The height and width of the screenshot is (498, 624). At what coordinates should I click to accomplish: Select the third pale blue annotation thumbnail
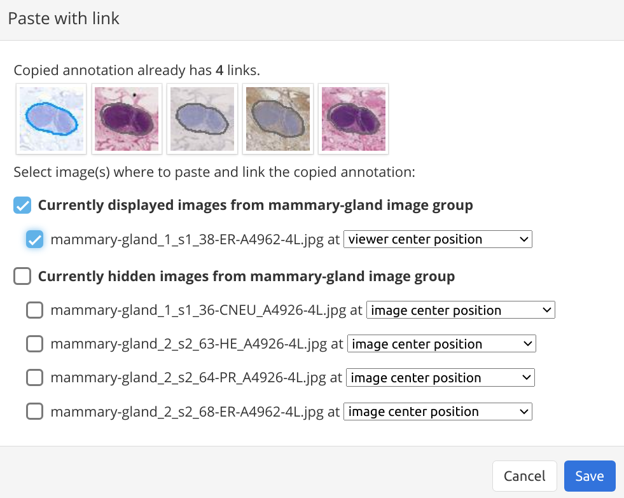pyautogui.click(x=202, y=118)
